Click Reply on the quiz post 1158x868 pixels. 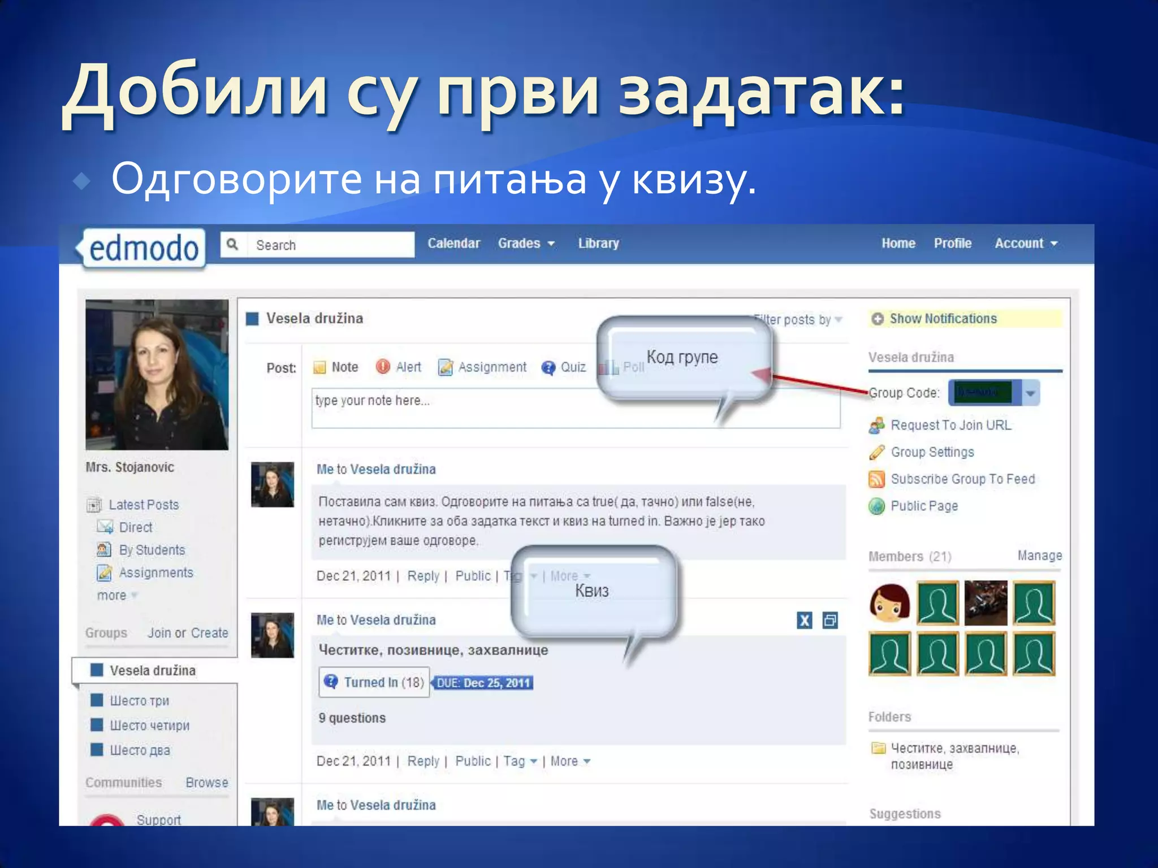tap(423, 761)
